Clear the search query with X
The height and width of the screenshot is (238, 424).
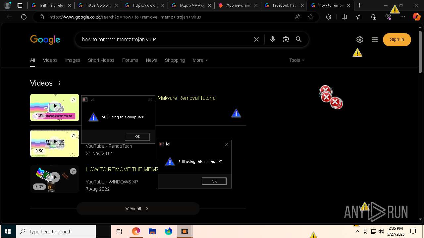[x=256, y=39]
